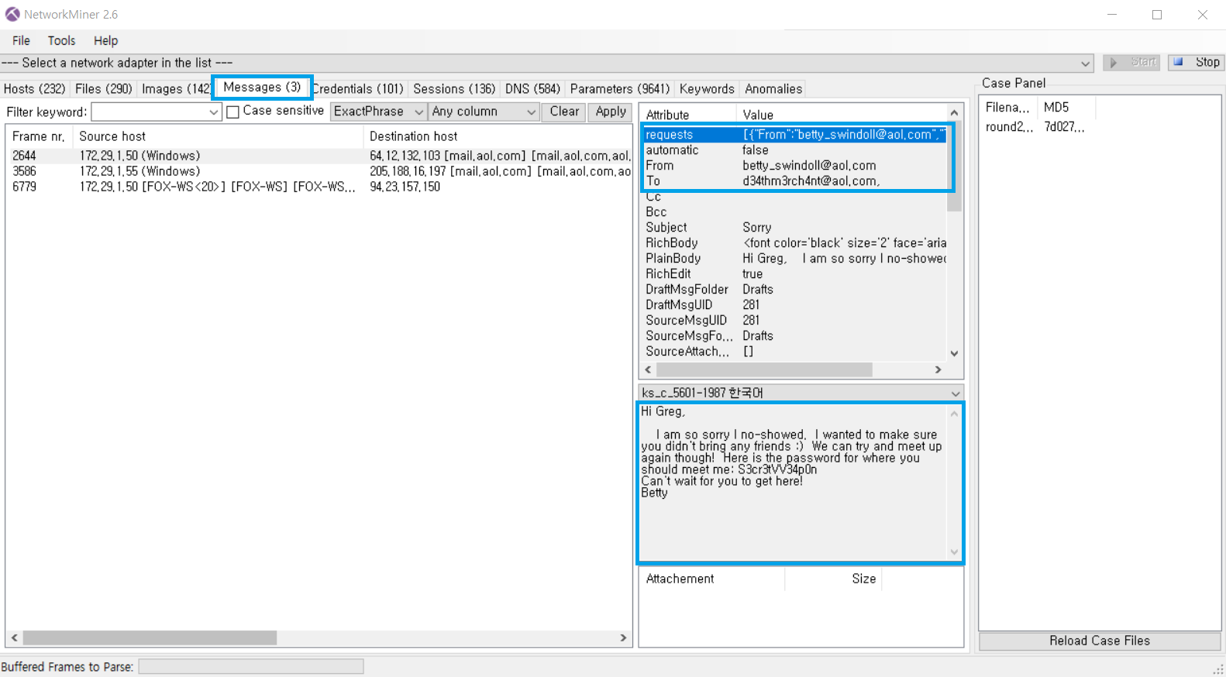Select message row with frame 2644
1226x677 pixels.
pos(319,156)
